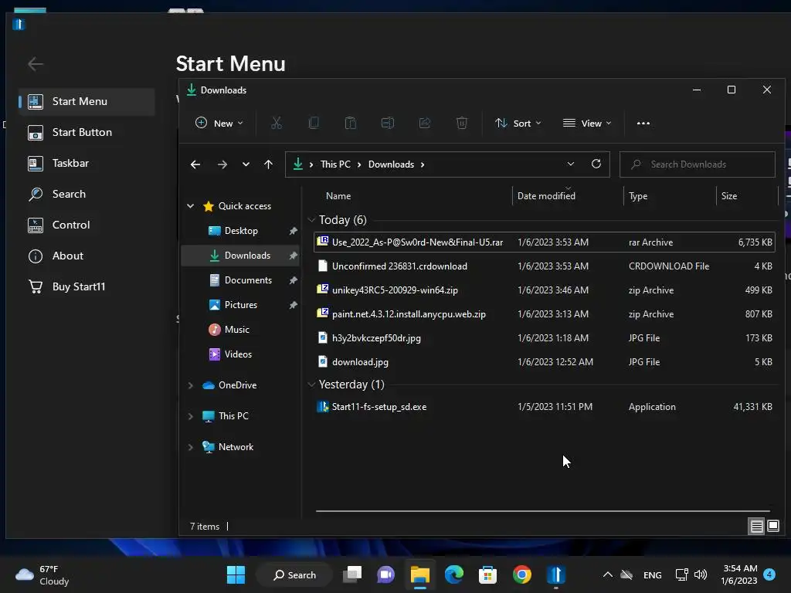Click the horizontal scrollbar in file list

point(543,511)
